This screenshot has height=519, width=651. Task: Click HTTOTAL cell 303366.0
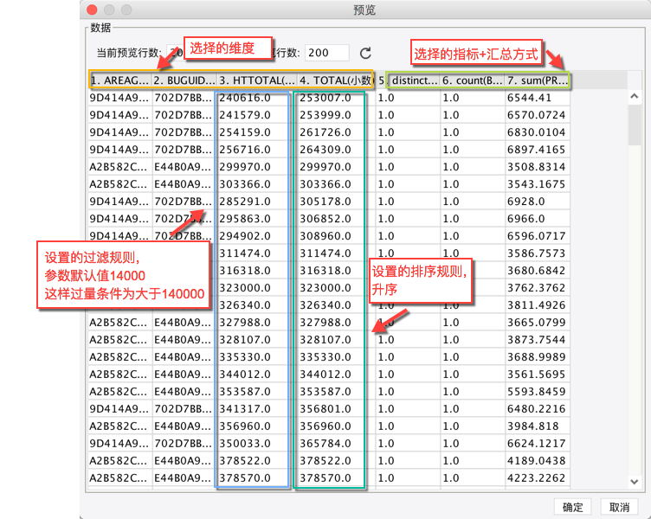coord(245,184)
